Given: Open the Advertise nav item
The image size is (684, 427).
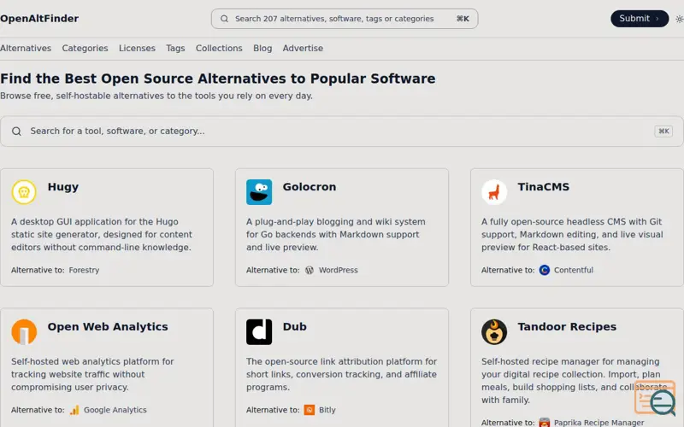Looking at the screenshot, I should click(x=303, y=49).
